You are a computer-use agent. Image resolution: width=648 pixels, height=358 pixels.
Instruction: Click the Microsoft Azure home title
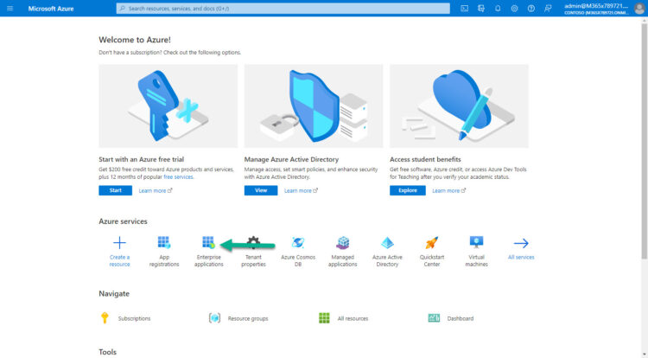tap(51, 9)
